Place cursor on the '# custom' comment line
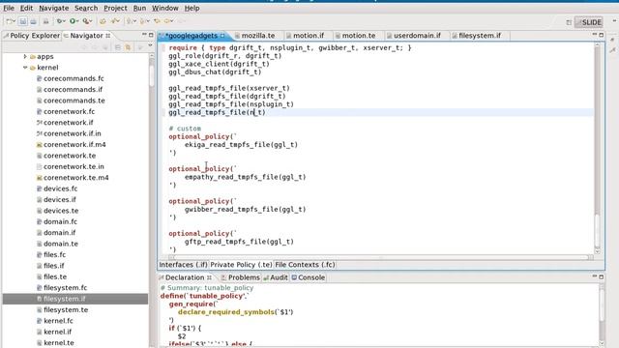Image resolution: width=619 pixels, height=348 pixels. (x=185, y=129)
